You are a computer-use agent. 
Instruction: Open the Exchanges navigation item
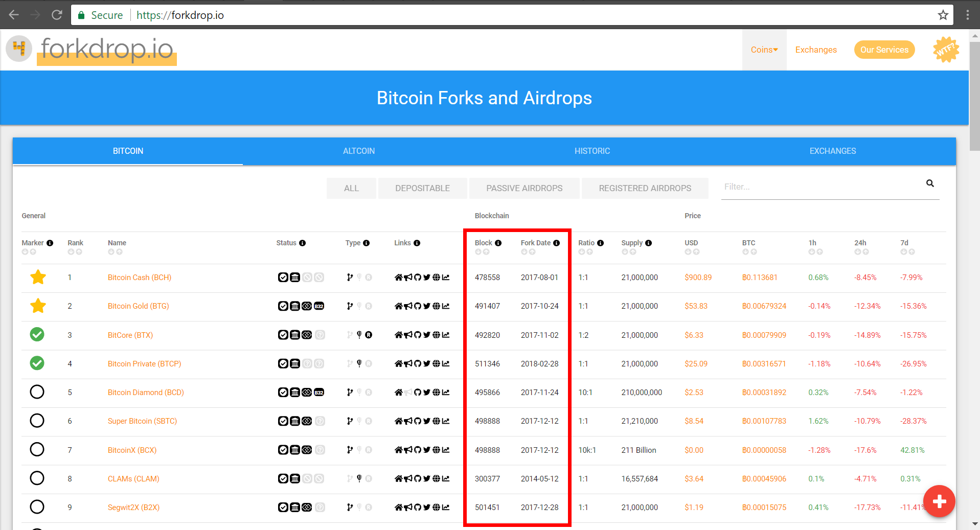[x=816, y=50]
